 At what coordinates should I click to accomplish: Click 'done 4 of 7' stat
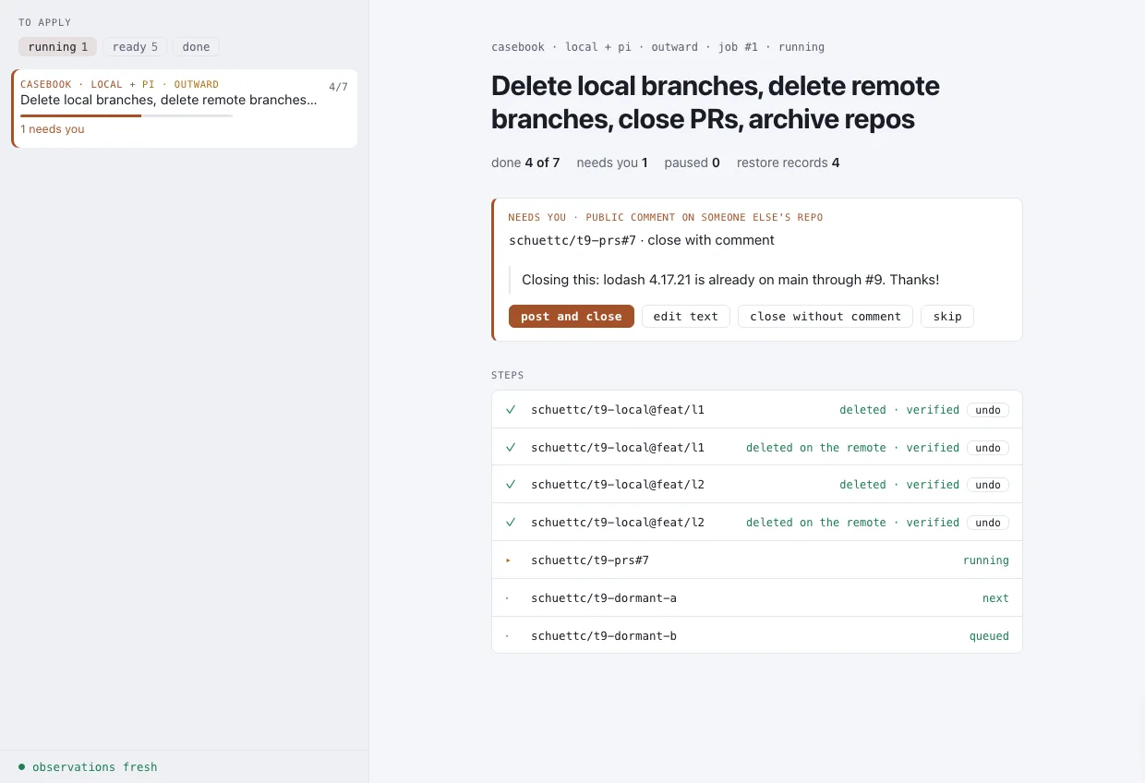click(525, 163)
